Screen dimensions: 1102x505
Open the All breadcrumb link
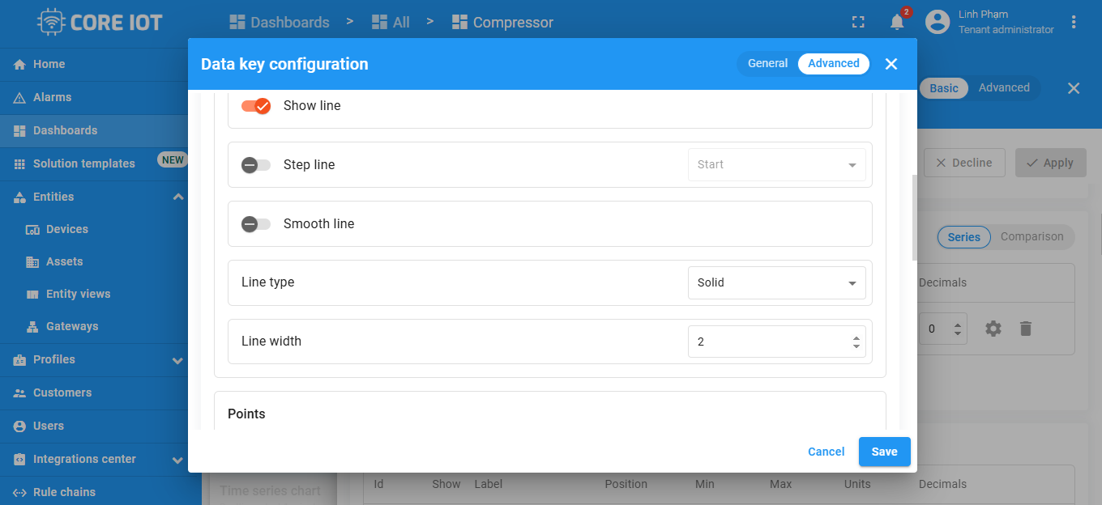(x=391, y=23)
